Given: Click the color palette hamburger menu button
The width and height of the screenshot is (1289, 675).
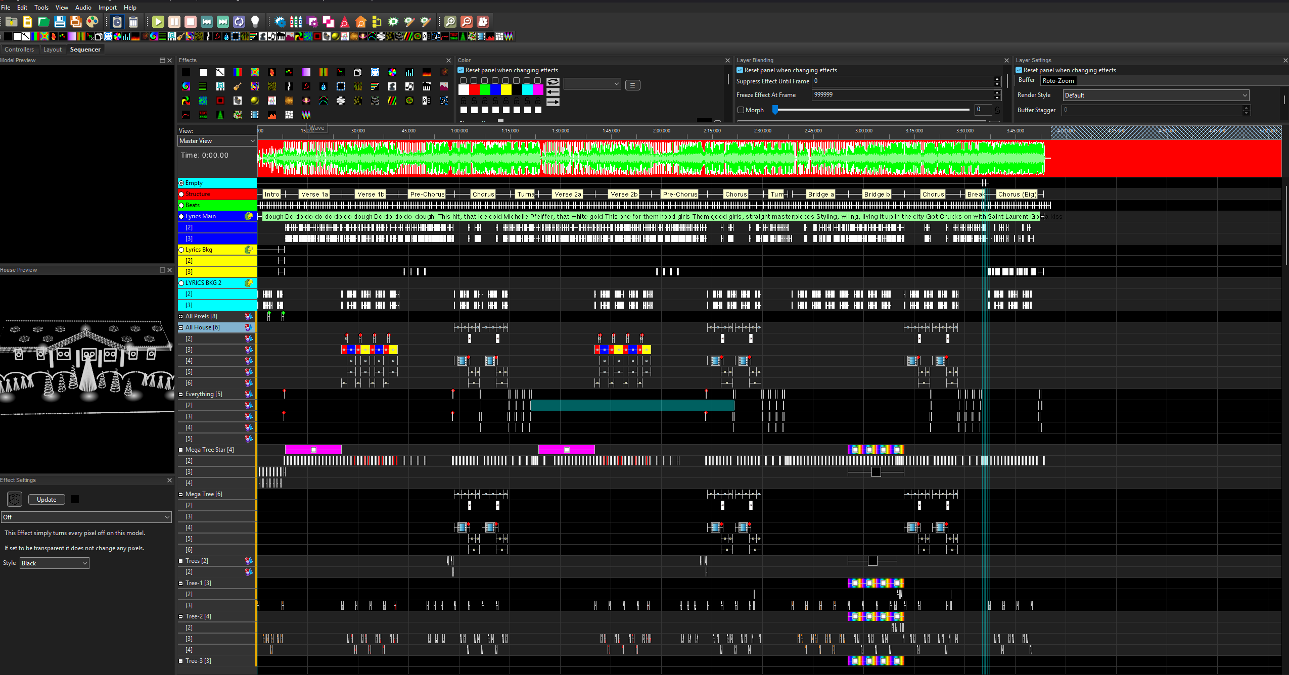Looking at the screenshot, I should tap(632, 85).
